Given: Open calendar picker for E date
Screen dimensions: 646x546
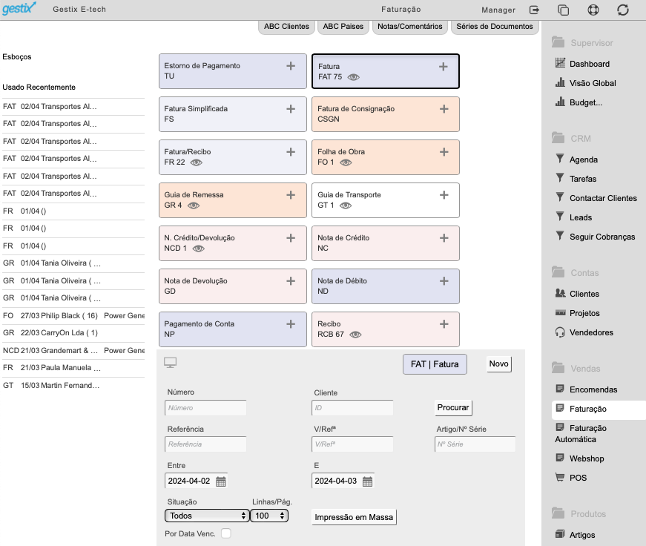Looking at the screenshot, I should [367, 481].
